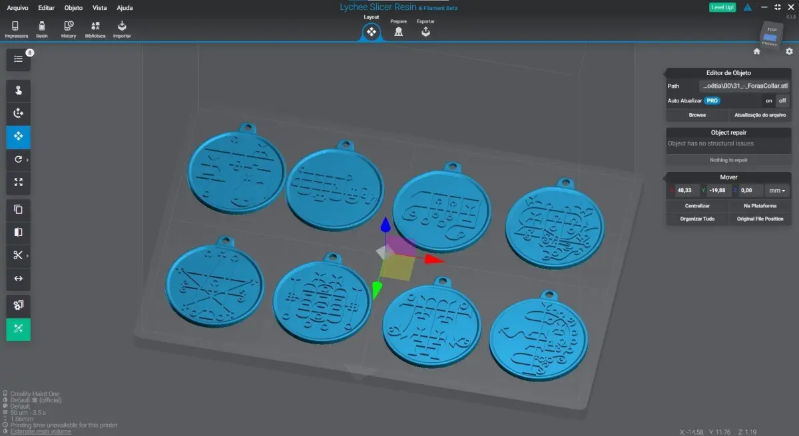Choose the horizontal double-arrow tool

coord(18,278)
